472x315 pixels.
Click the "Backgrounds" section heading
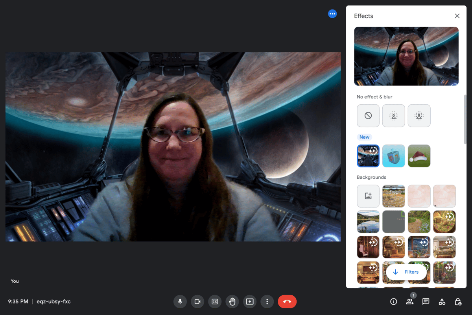371,177
